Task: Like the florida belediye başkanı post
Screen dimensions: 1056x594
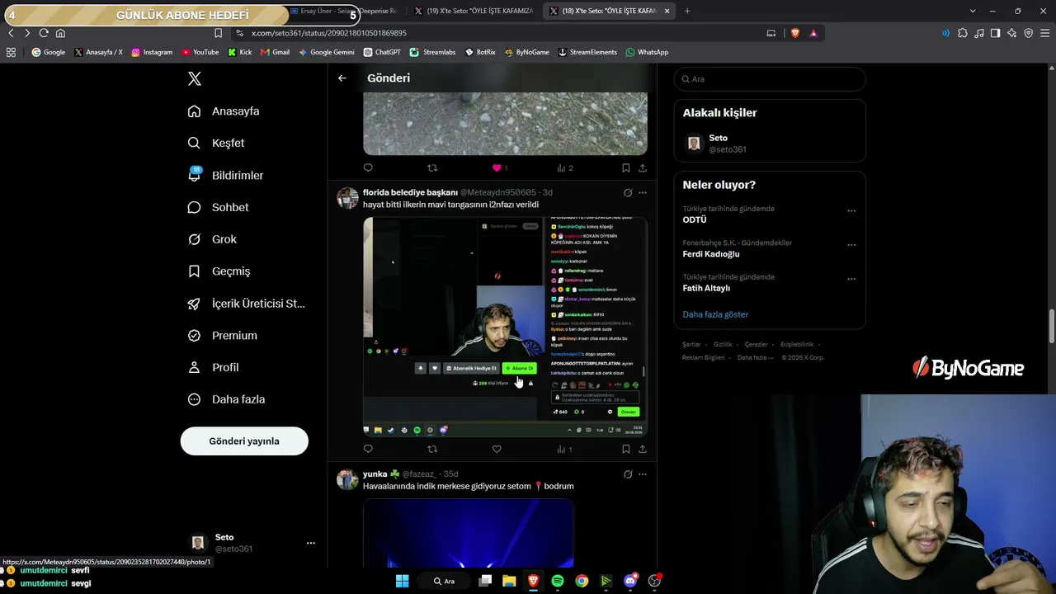Action: pos(497,449)
